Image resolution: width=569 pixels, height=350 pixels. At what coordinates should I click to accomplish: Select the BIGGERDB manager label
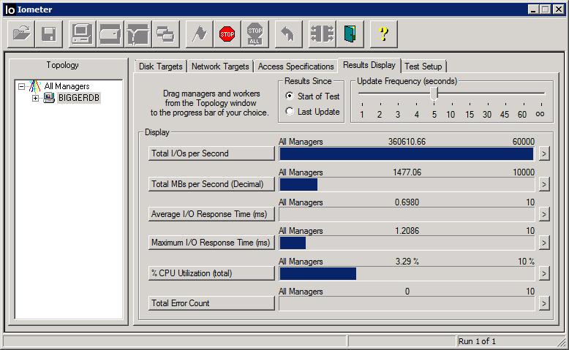[x=79, y=98]
